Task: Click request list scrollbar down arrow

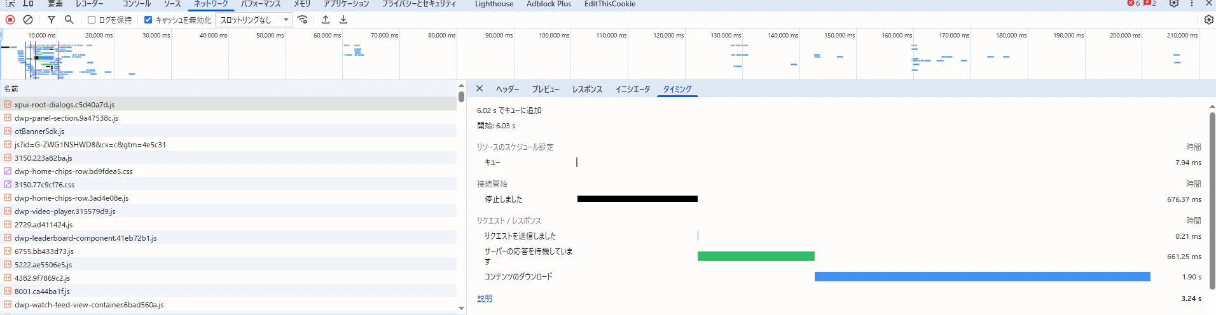Action: click(461, 308)
